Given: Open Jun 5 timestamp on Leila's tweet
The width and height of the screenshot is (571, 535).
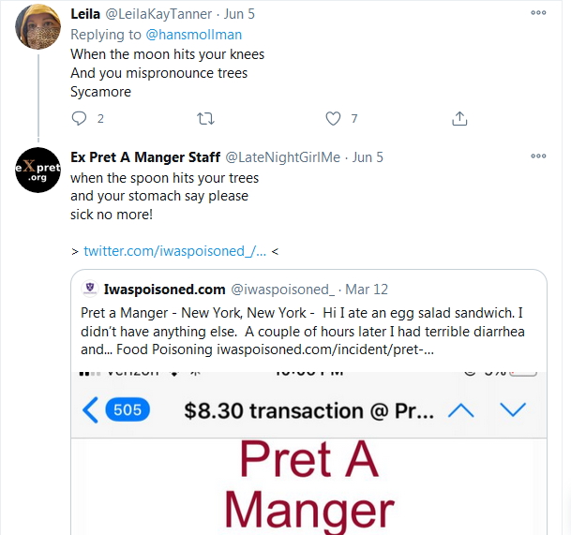Looking at the screenshot, I should coord(239,14).
